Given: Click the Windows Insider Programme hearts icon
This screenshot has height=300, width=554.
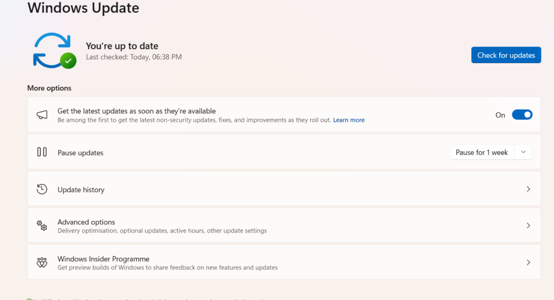Looking at the screenshot, I should pyautogui.click(x=42, y=262).
